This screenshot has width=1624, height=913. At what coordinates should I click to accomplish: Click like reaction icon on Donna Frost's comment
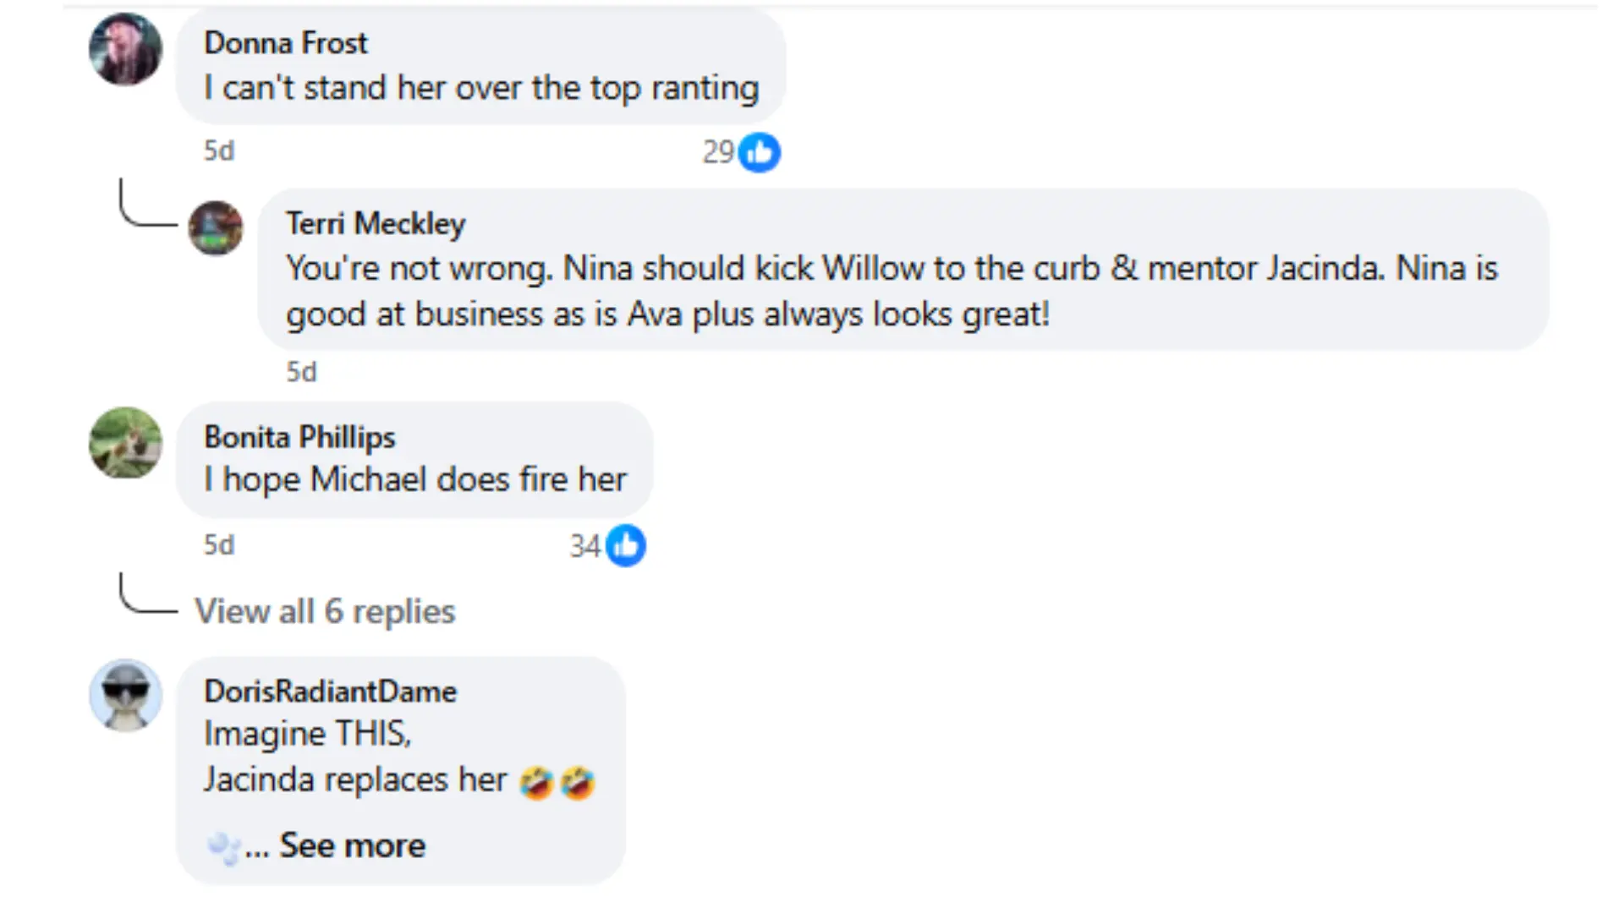point(760,152)
